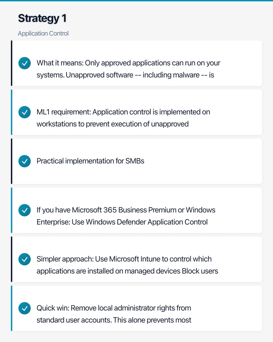Image resolution: width=273 pixels, height=342 pixels.
Task: Click the 'Application Control' subtitle
Action: [43, 34]
